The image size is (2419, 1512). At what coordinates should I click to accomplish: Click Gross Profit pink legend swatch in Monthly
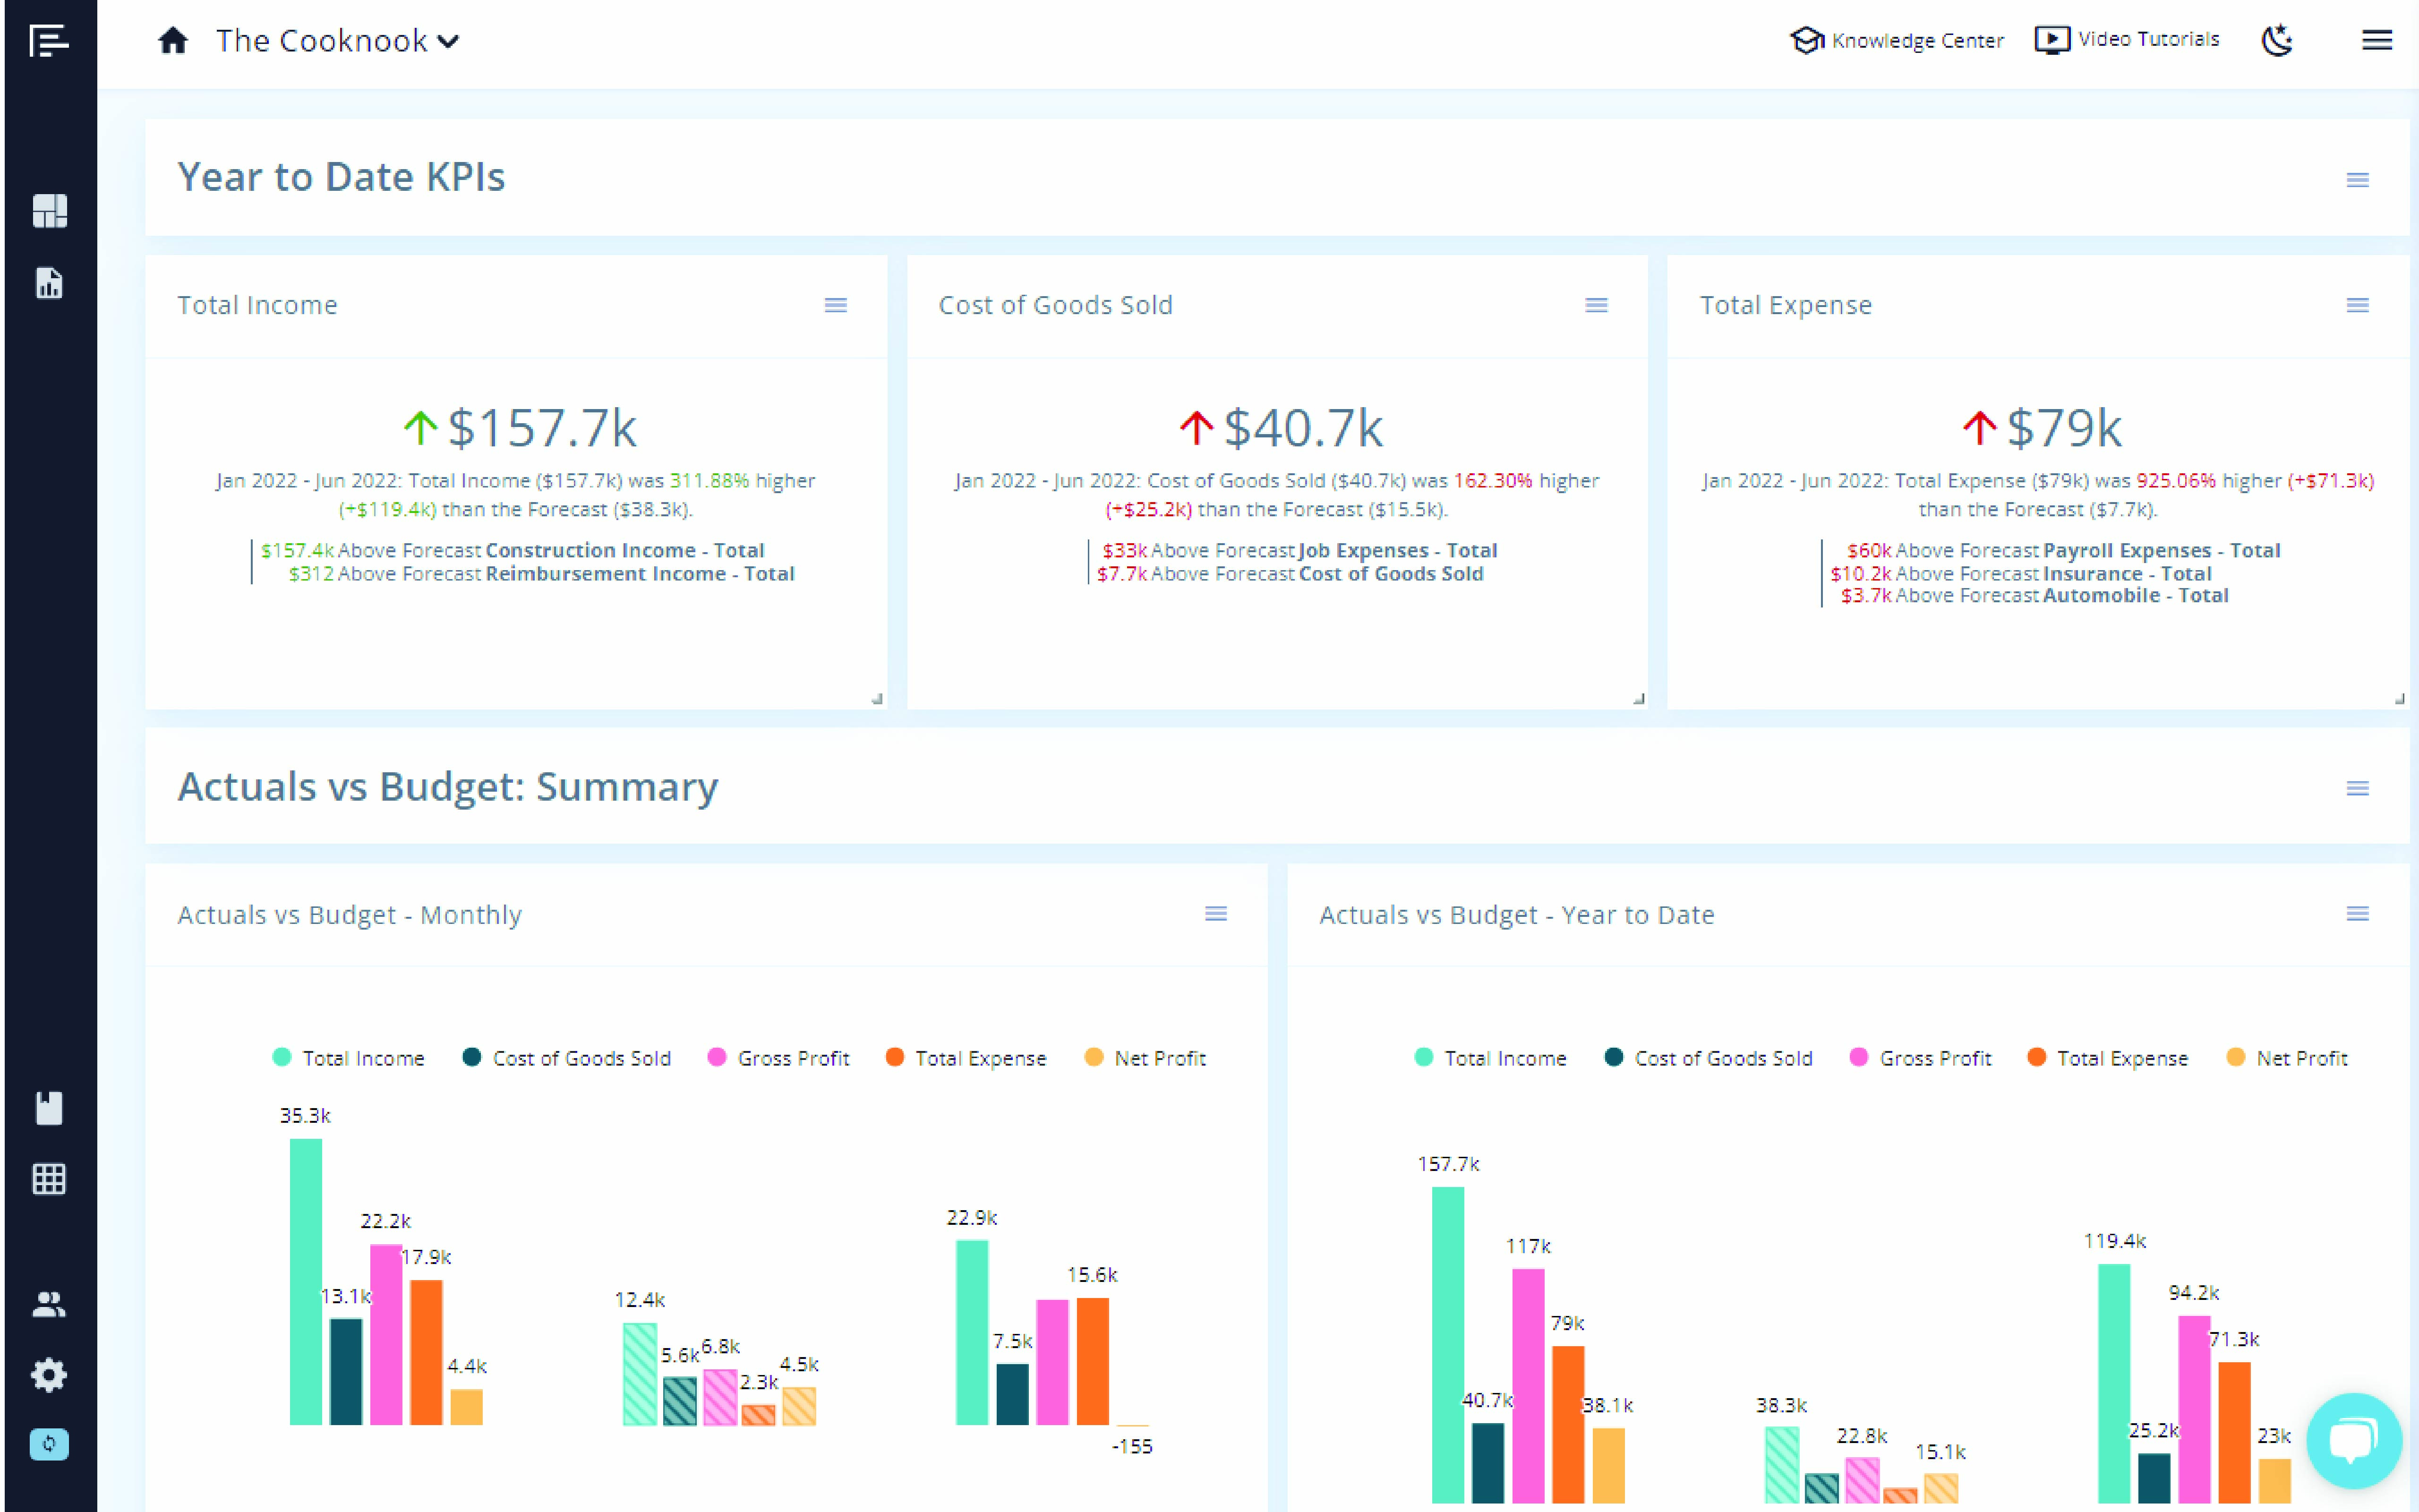(716, 1058)
